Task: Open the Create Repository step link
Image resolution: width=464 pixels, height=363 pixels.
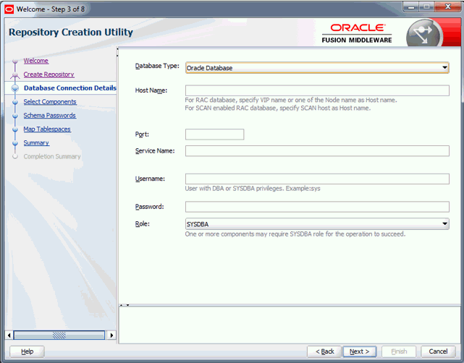Action: click(x=48, y=74)
